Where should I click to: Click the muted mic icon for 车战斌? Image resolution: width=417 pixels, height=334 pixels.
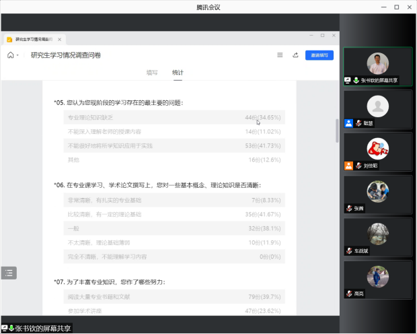tap(350, 250)
